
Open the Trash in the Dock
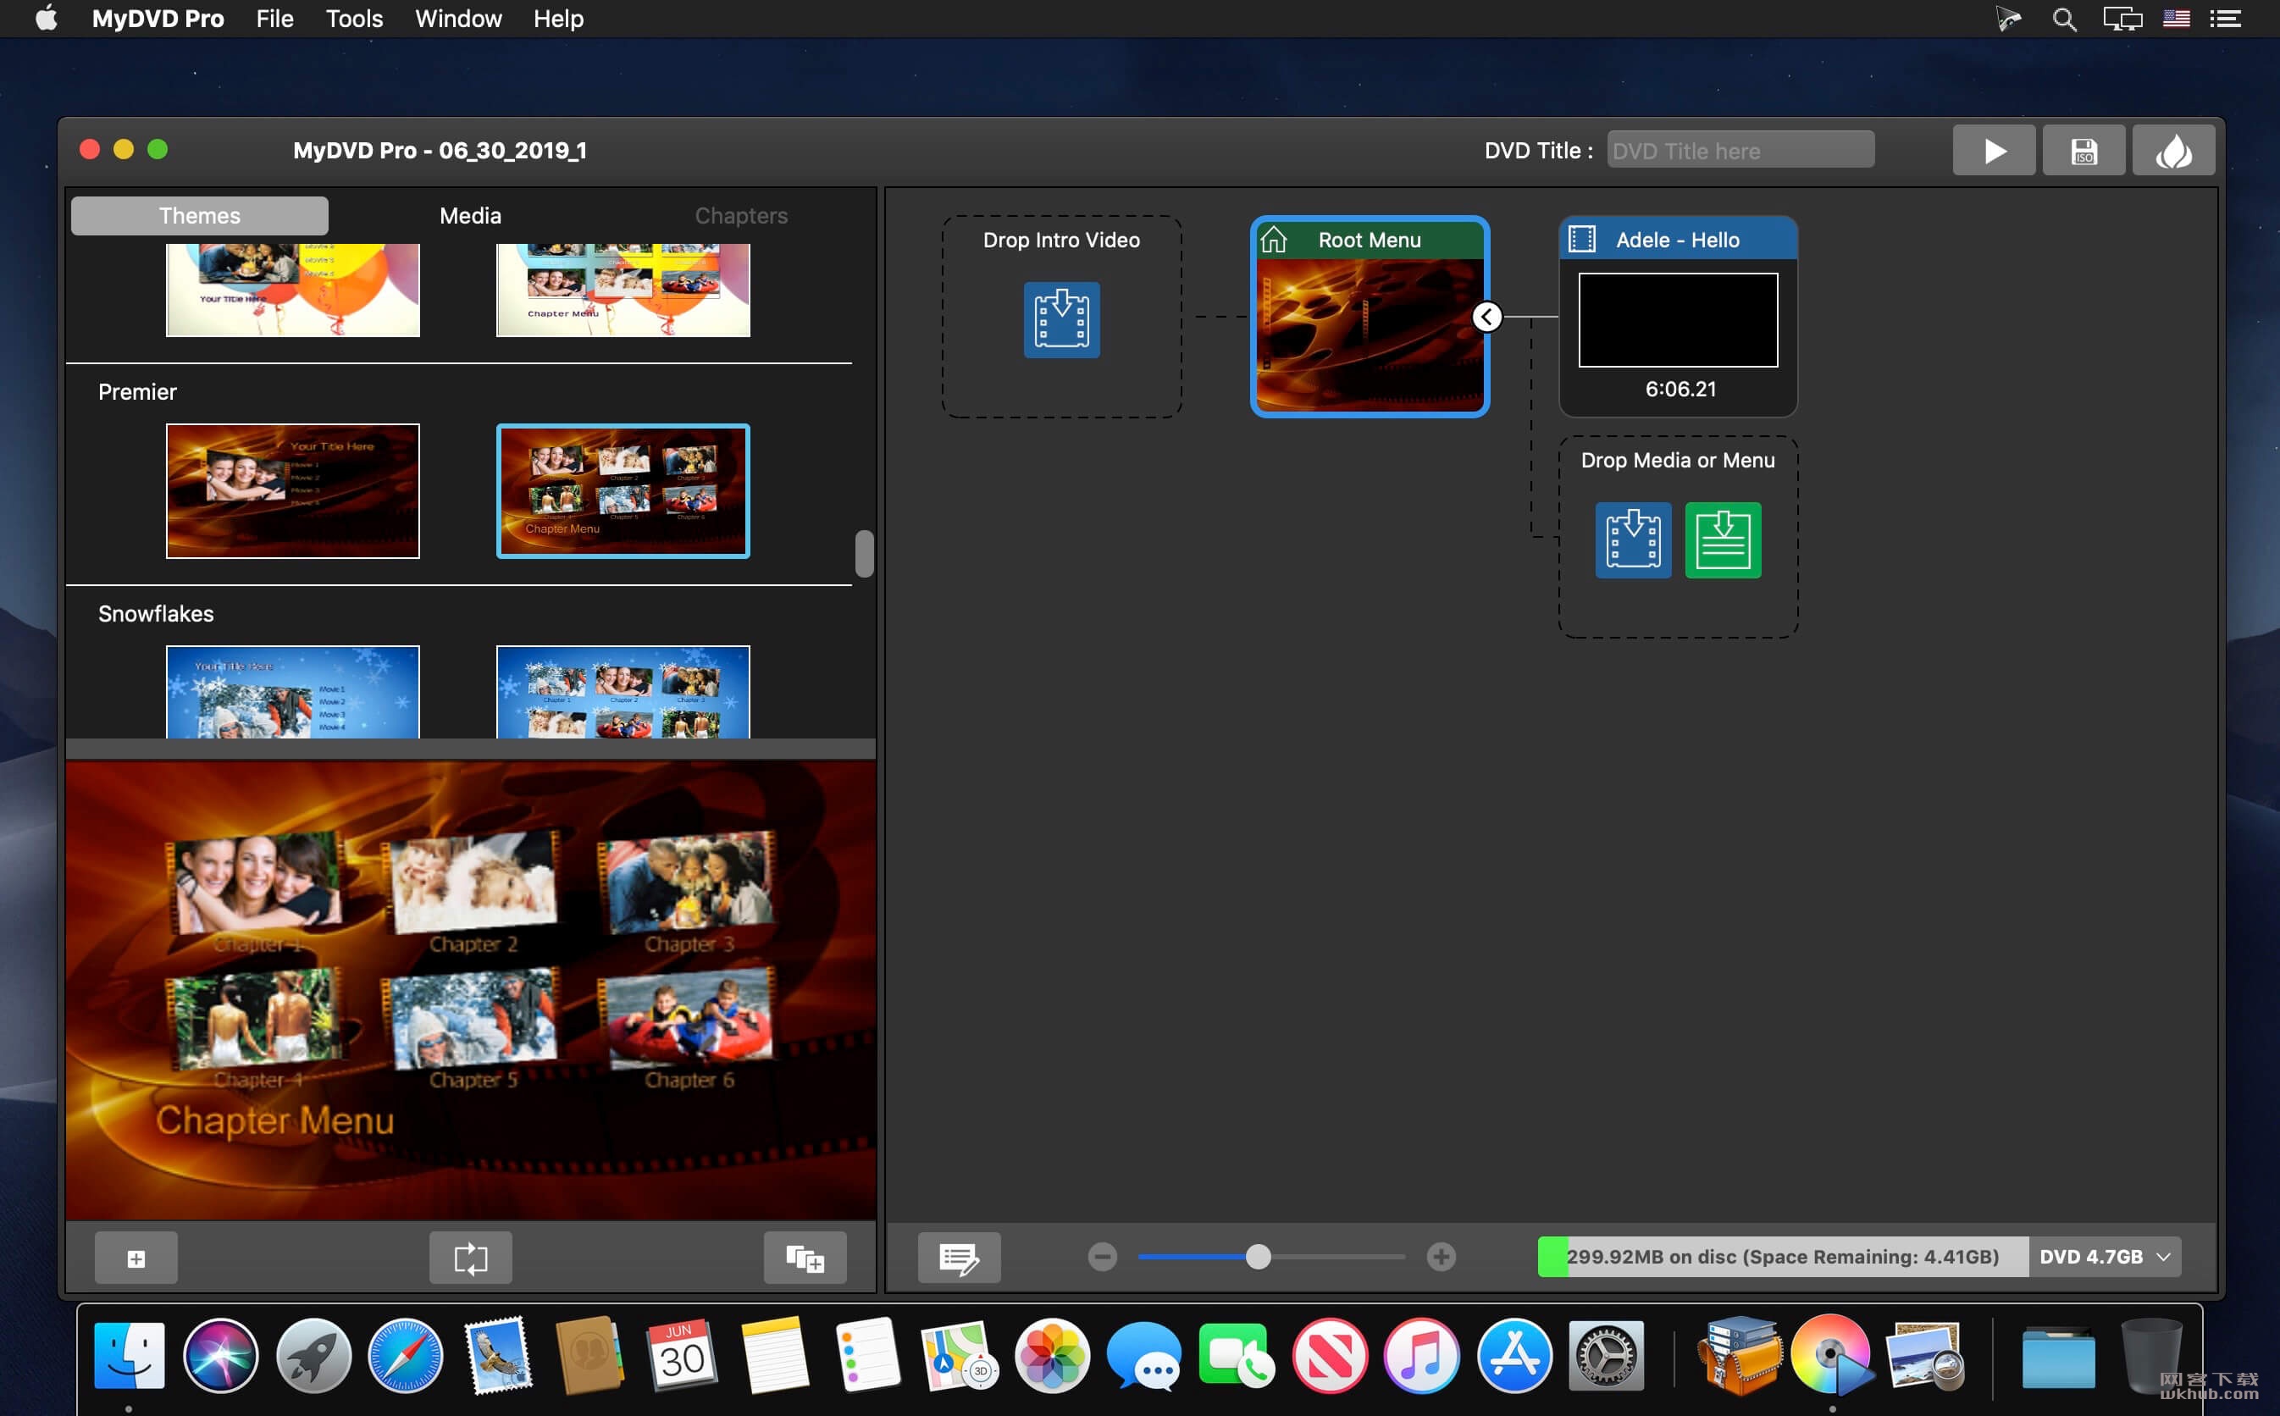pyautogui.click(x=2152, y=1354)
